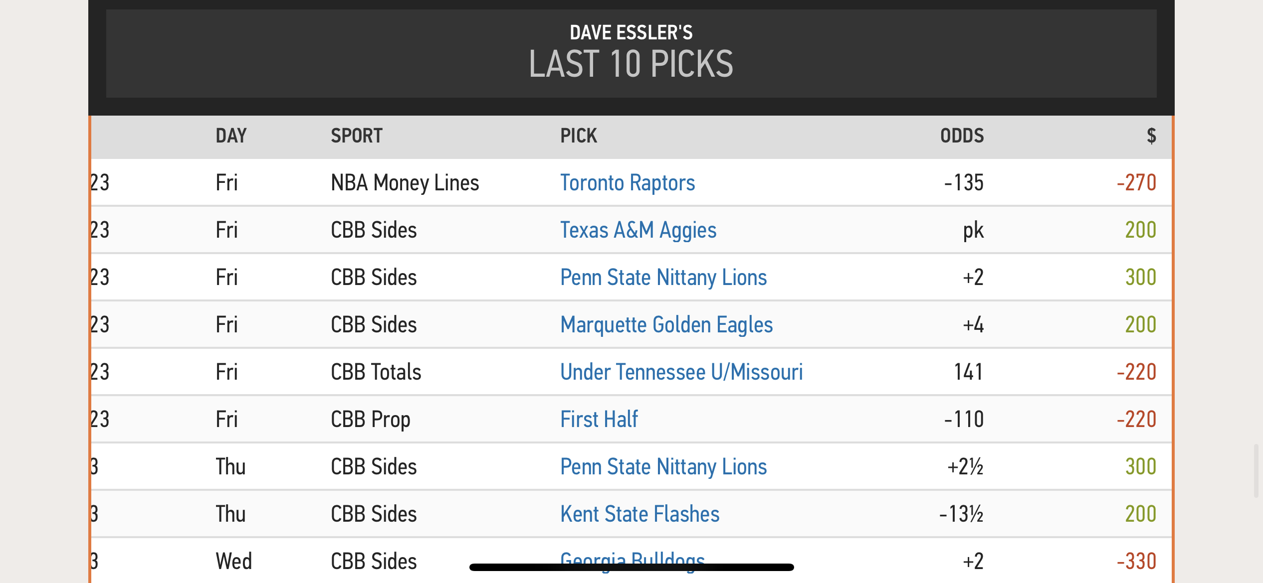
Task: Click the page scrollbar on the right edge
Action: point(1256,470)
